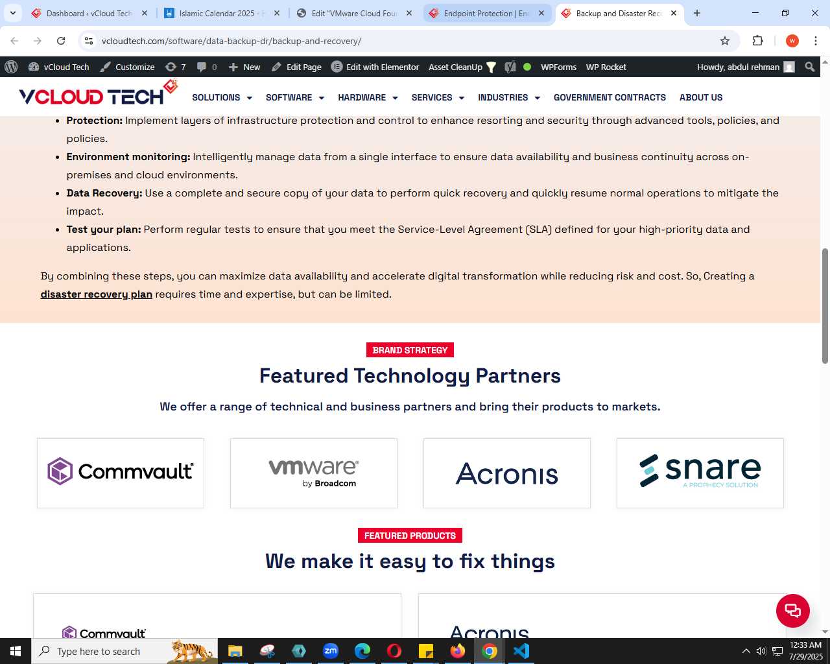The height and width of the screenshot is (664, 830).
Task: Click the Commvault partner logo card
Action: tap(121, 473)
